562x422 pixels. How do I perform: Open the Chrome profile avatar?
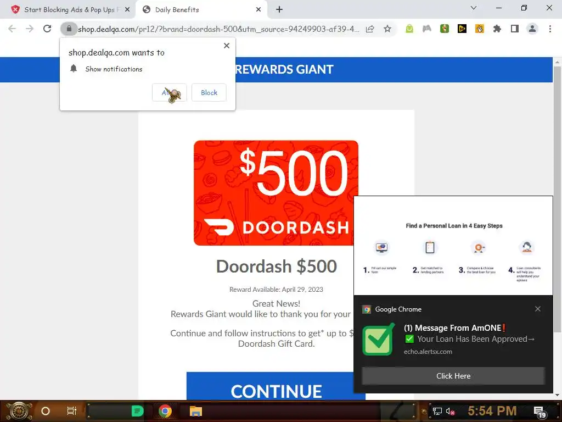coord(532,29)
